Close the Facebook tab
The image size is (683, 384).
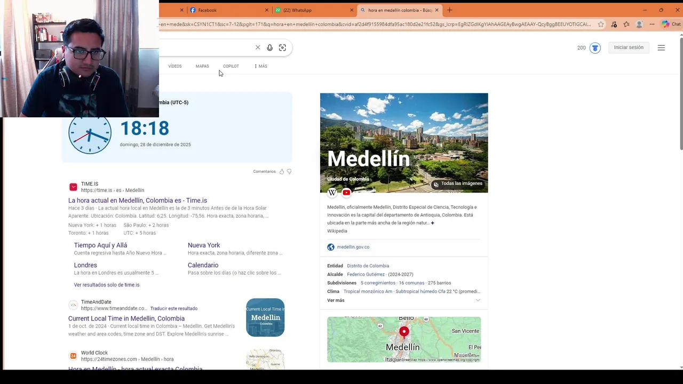pos(267,10)
